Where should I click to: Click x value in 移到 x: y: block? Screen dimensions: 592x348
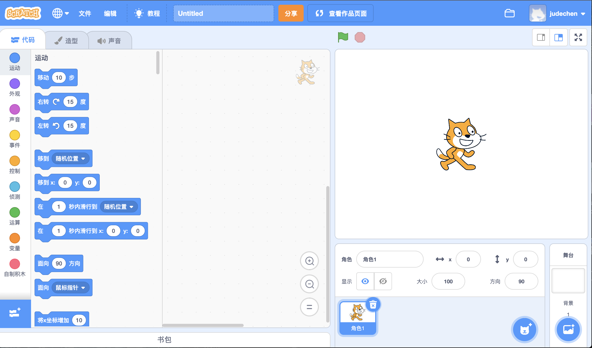tap(65, 183)
